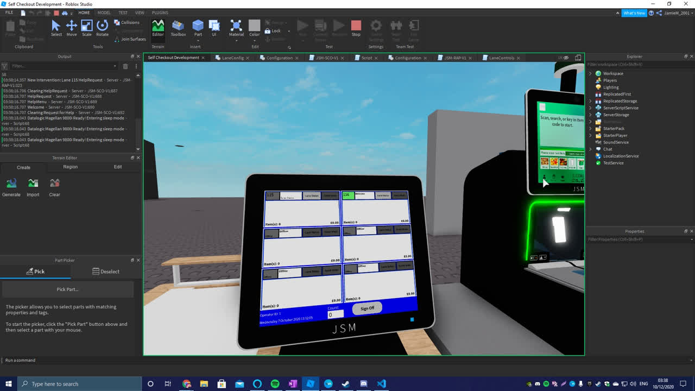This screenshot has width=695, height=391.
Task: Click the Players icon in Explorer
Action: click(x=598, y=80)
